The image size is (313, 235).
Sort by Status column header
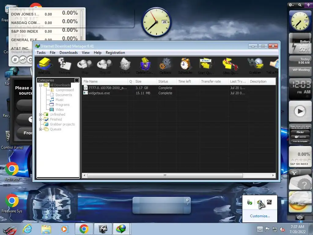pyautogui.click(x=167, y=81)
